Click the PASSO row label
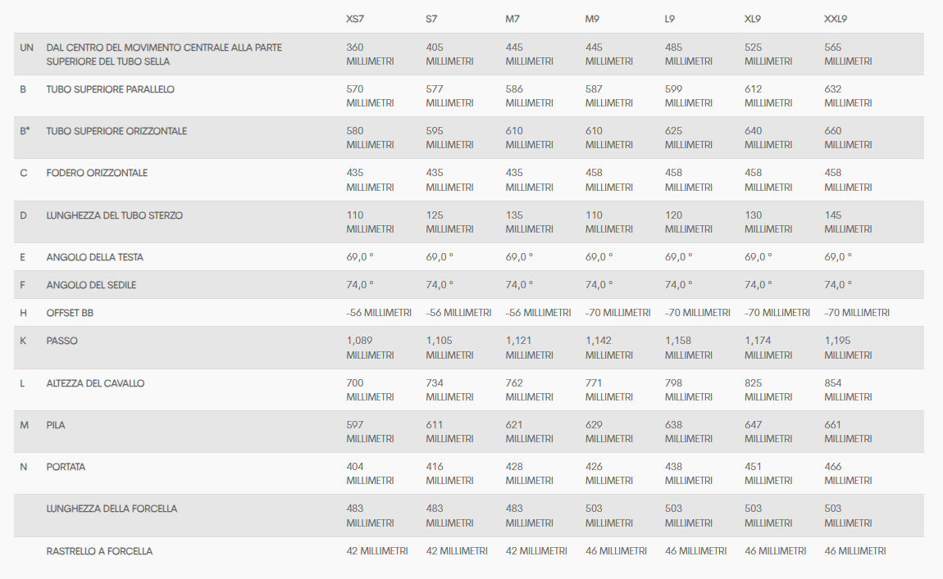The image size is (943, 579). [62, 341]
